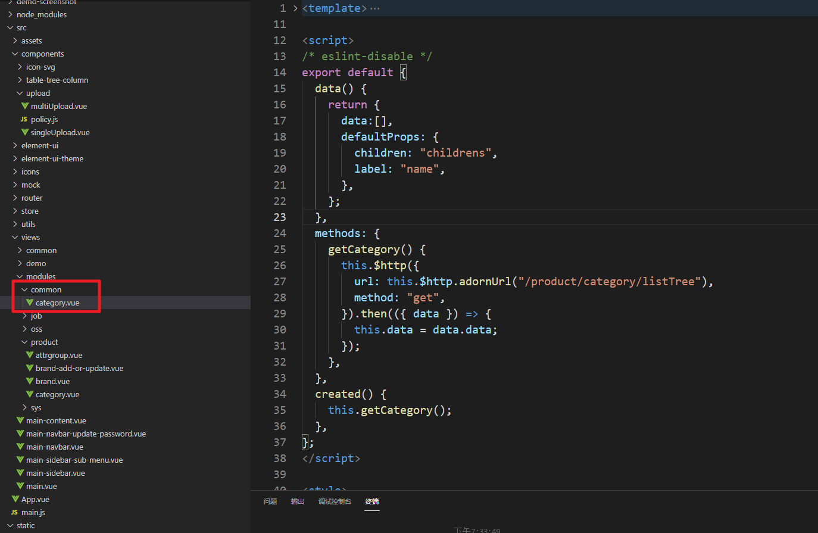Click the JS icon beside policy.js

(24, 119)
